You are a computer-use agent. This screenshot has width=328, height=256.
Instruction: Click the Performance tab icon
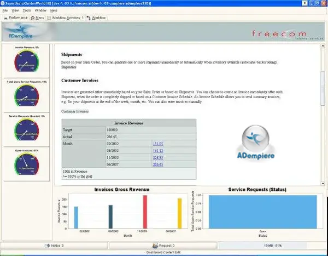(6, 18)
